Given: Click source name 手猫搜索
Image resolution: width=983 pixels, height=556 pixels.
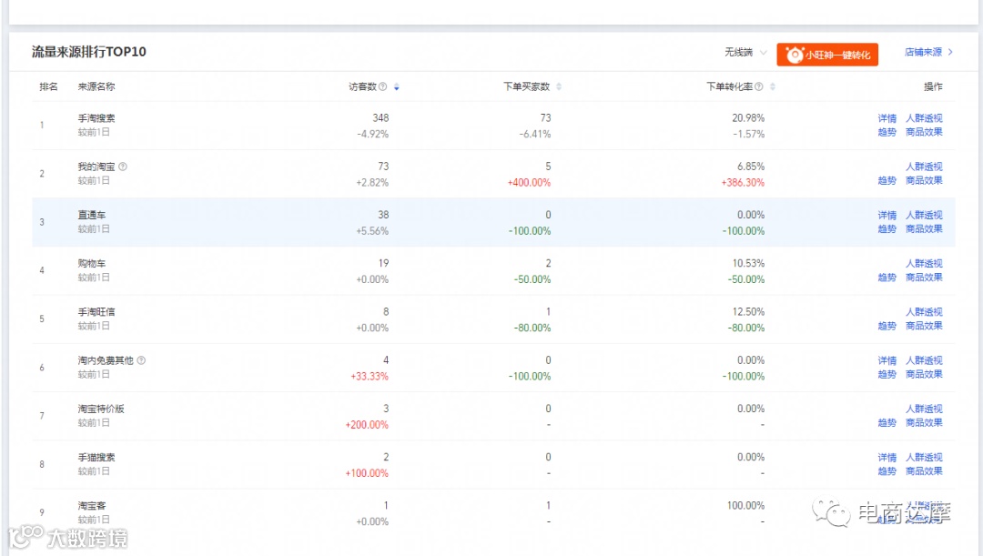Looking at the screenshot, I should coord(96,457).
